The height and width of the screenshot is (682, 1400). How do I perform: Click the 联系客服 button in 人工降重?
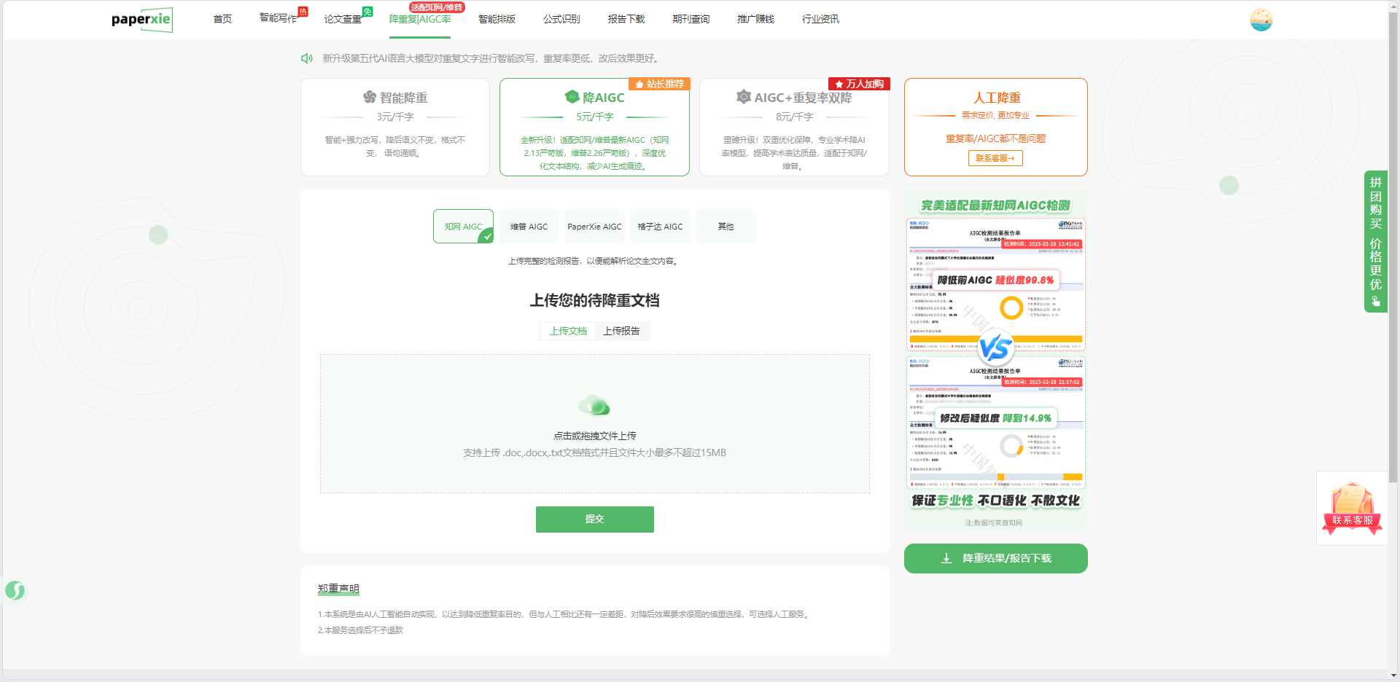click(x=995, y=158)
